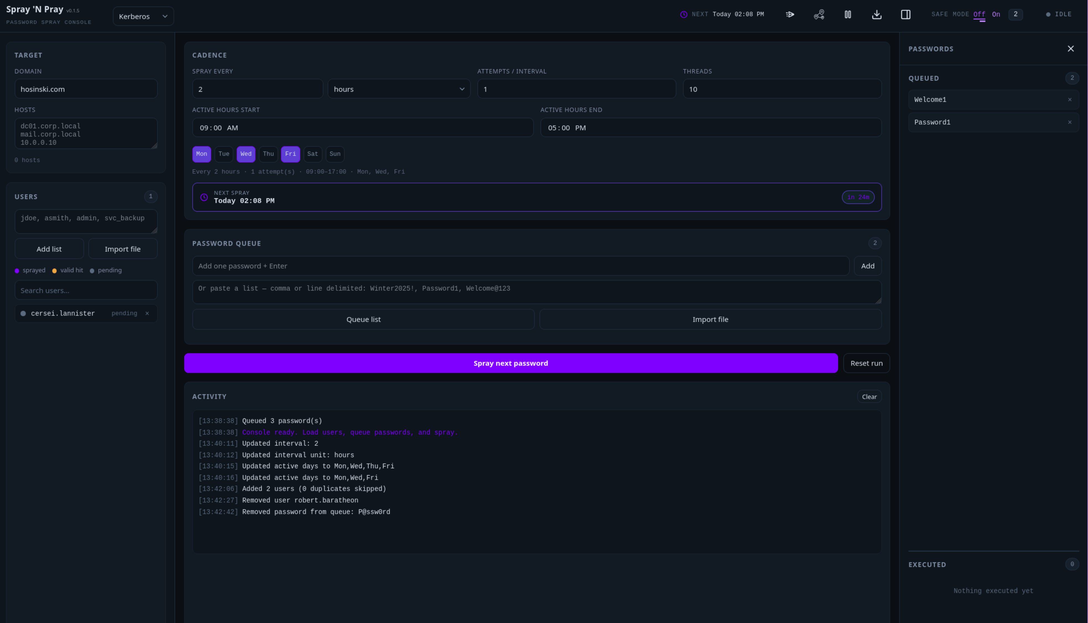
Task: Open the route map icon in the top bar
Action: (819, 15)
